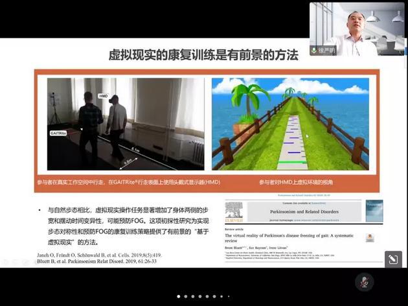Click the HMD label in the walking photo

(104, 96)
